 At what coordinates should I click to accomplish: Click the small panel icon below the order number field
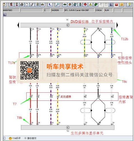(x=5, y=15)
